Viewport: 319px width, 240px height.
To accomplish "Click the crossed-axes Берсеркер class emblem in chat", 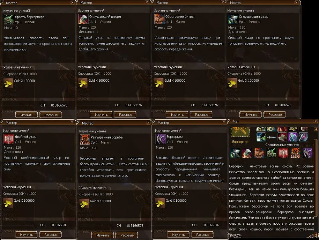I will [x=240, y=132].
